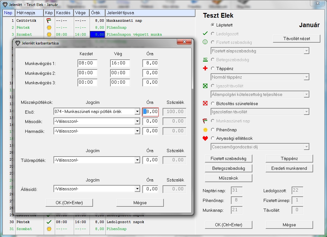Click the Távollét nézet button
Viewport: 327px width, 237px height.
(x=296, y=39)
